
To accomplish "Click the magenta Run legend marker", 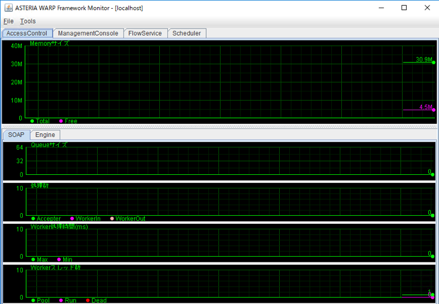I will click(x=61, y=300).
